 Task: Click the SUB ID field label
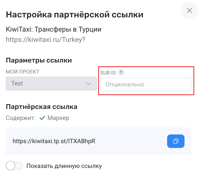[x=108, y=73]
